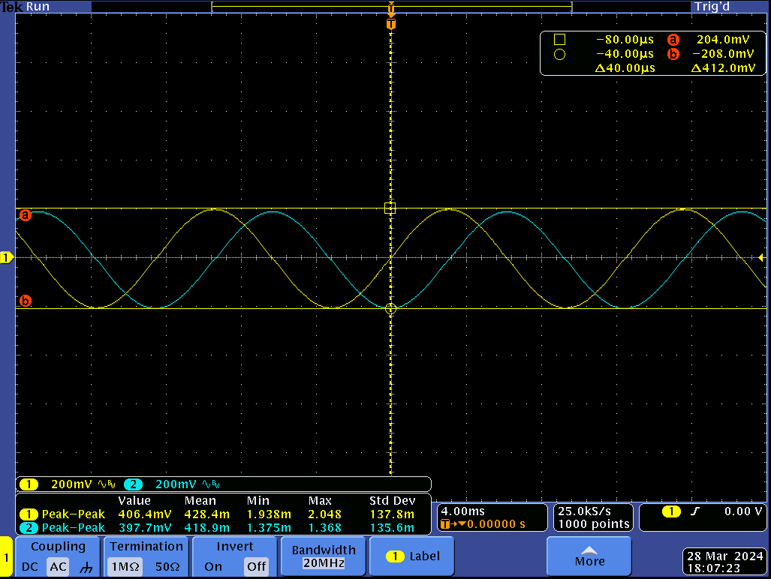This screenshot has height=579, width=771.
Task: Click the square cursor handle on waveform
Action: 390,208
